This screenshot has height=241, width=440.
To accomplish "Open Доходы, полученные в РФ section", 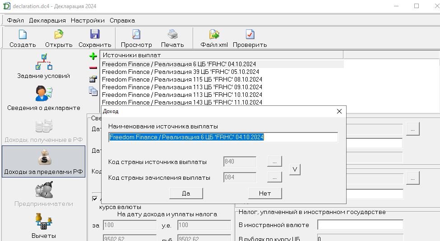I will pos(43,130).
